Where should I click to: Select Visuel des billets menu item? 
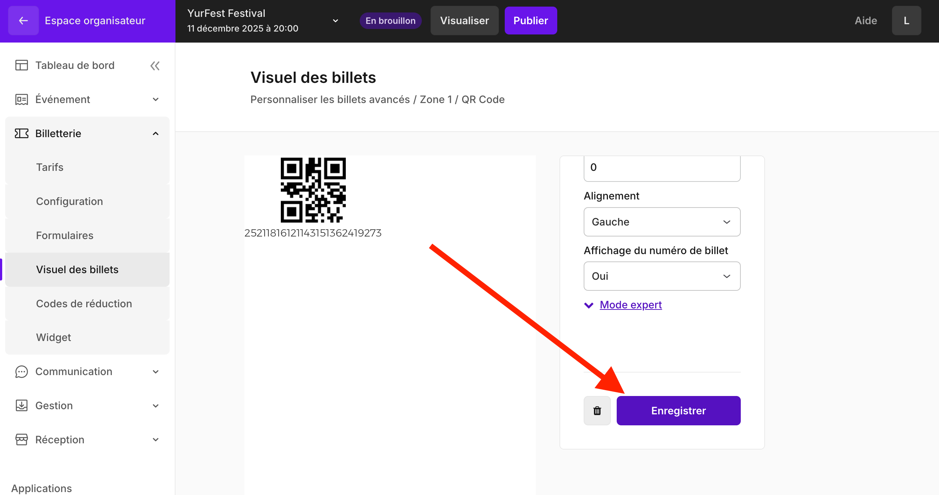(87, 269)
